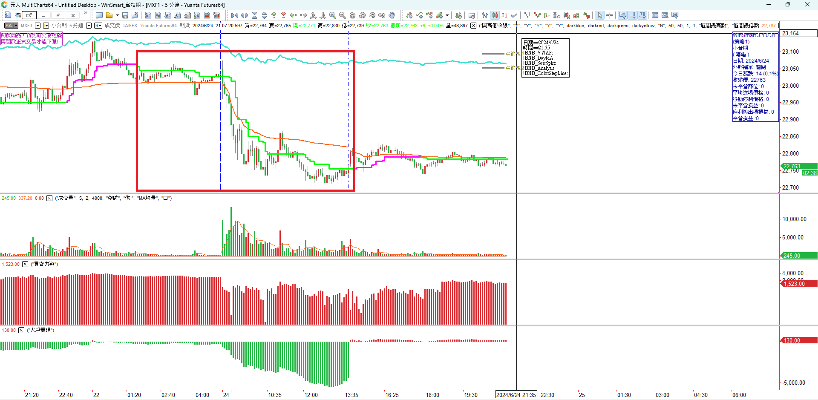Click the MDI restore button in menu bar
This screenshot has width=818, height=400.
point(58,15)
